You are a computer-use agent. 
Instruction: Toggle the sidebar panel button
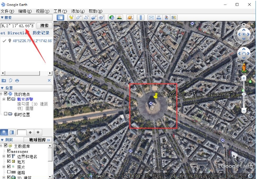[60, 17]
